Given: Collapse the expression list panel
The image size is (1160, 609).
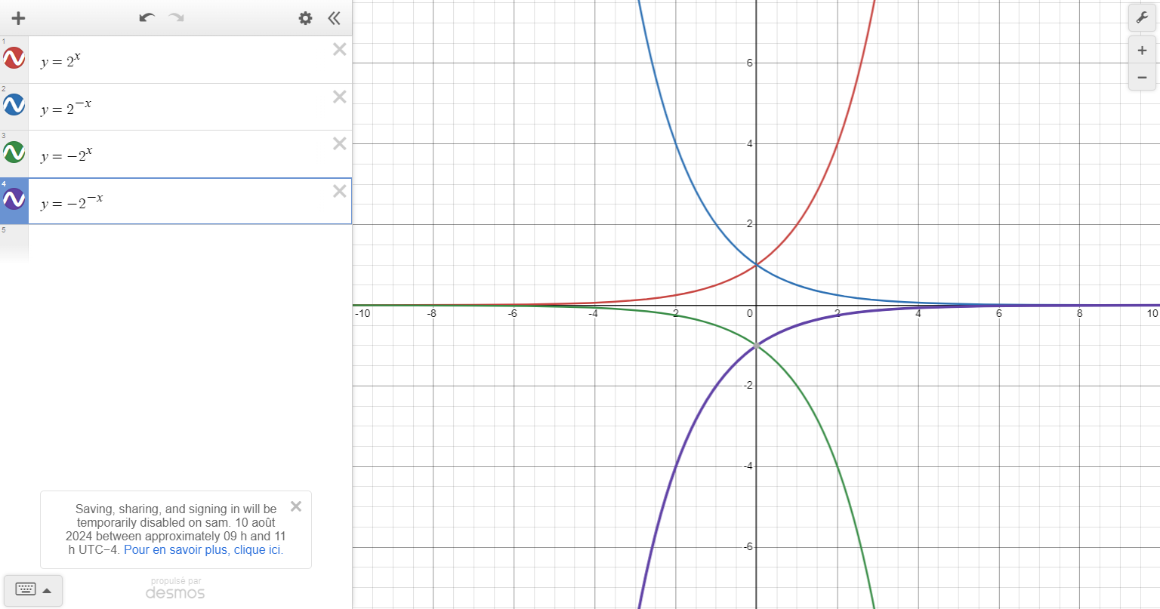Looking at the screenshot, I should tap(334, 18).
